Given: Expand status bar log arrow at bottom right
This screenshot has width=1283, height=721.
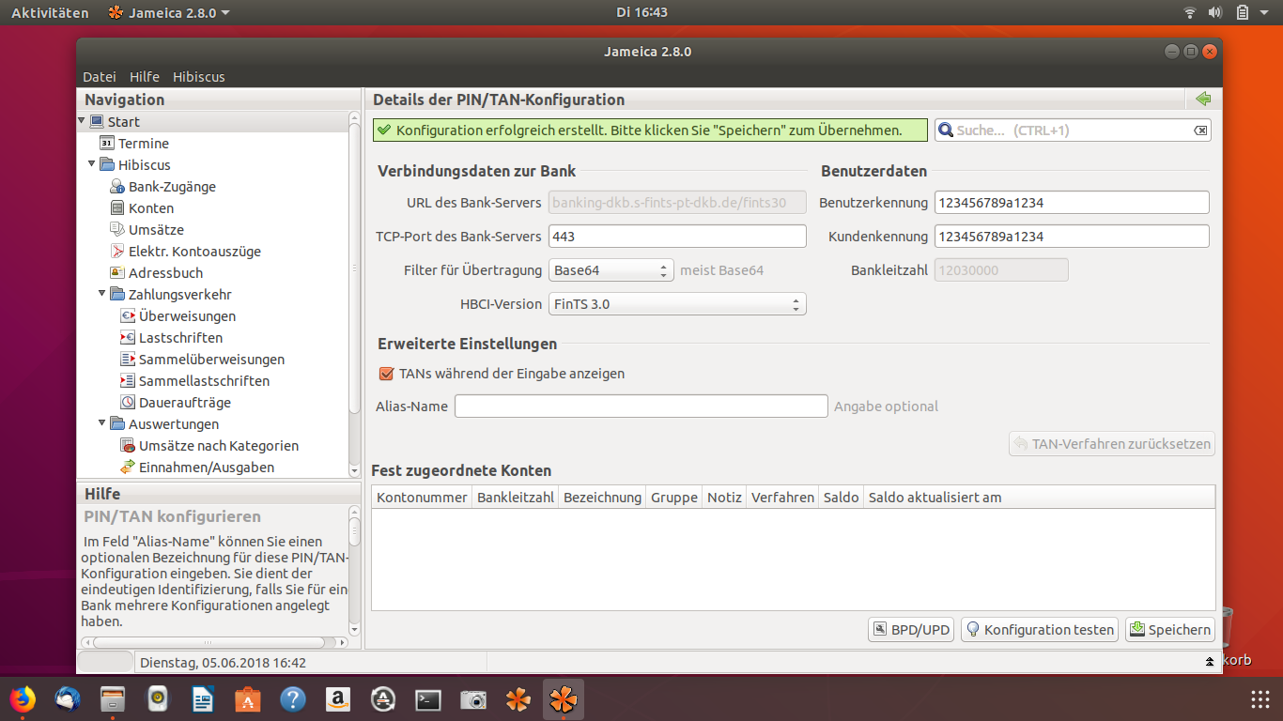Looking at the screenshot, I should point(1210,663).
